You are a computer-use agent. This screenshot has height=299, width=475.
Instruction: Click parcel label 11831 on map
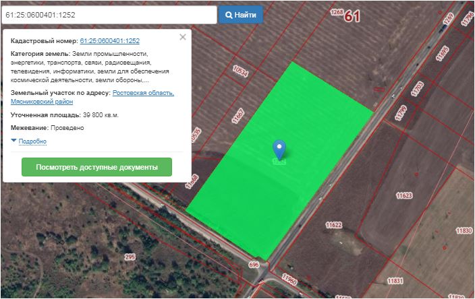point(395,280)
